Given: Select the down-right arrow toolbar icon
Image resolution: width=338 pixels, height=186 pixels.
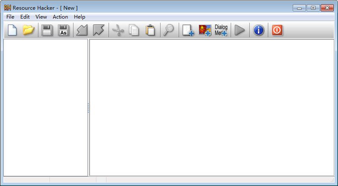Looking at the screenshot, I should pos(98,30).
